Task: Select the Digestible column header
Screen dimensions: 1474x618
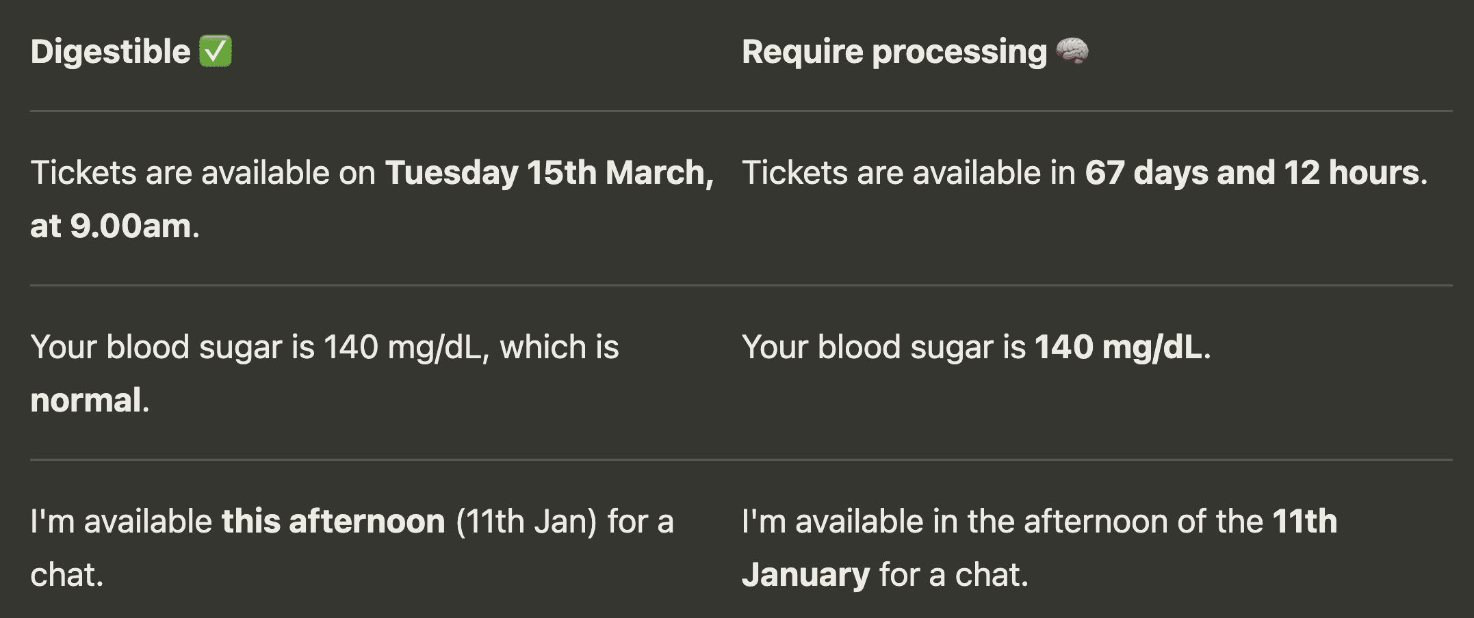Action: (x=111, y=52)
